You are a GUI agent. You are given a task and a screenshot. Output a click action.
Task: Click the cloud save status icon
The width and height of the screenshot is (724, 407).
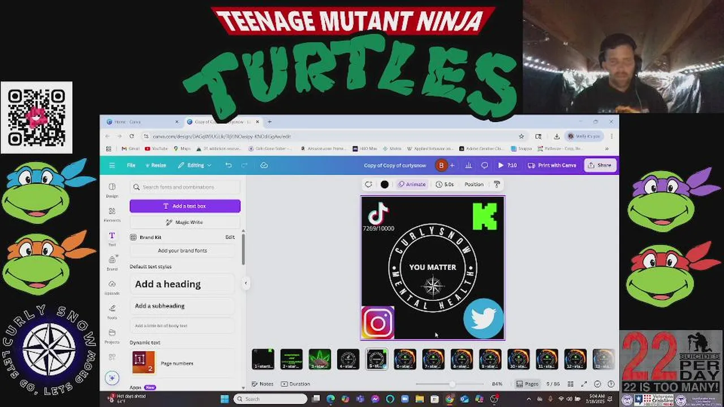[x=264, y=165]
